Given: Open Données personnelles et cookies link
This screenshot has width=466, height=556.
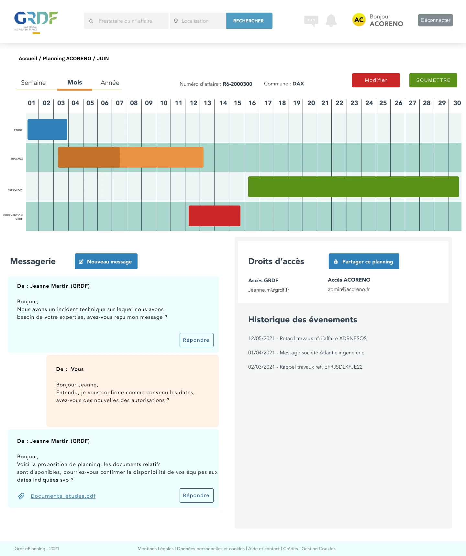Looking at the screenshot, I should (211, 549).
